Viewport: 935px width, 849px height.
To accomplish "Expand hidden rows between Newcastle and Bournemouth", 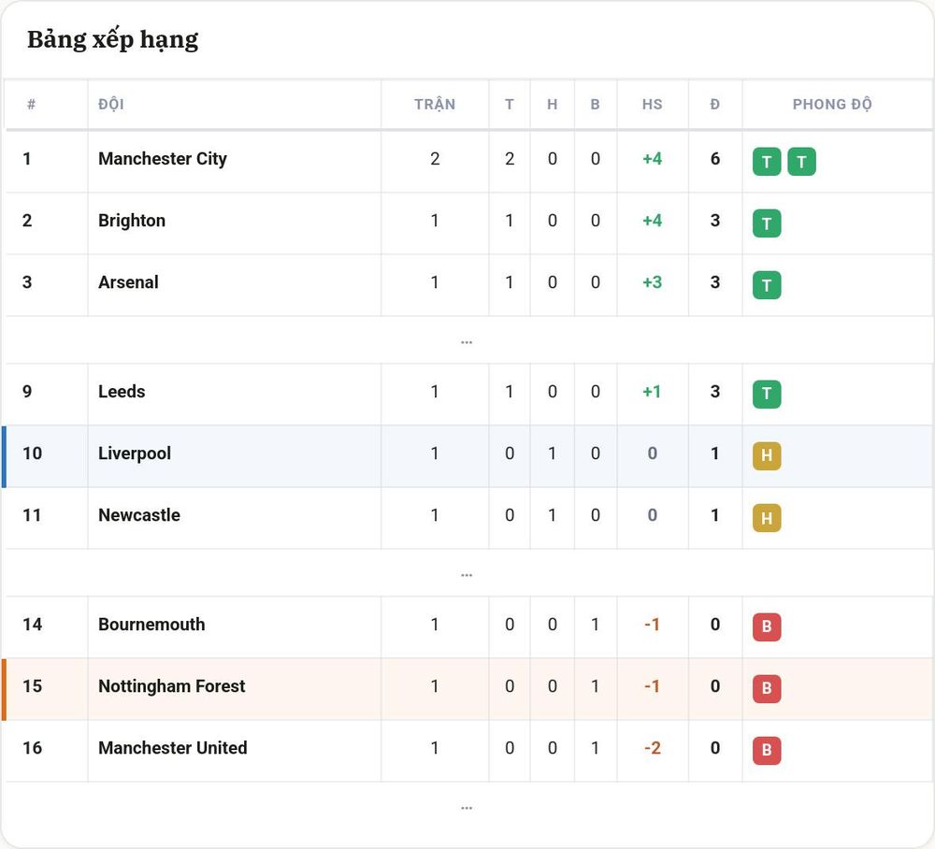I will click(467, 575).
